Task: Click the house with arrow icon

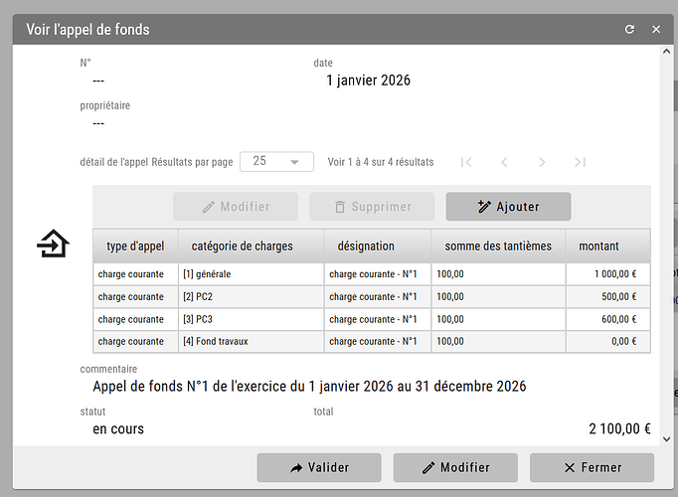Action: (53, 244)
